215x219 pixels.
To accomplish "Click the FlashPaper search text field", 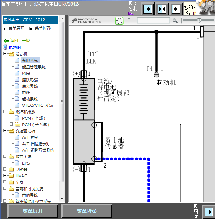I will [x=153, y=21].
